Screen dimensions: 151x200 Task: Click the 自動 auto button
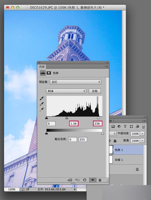click(95, 91)
